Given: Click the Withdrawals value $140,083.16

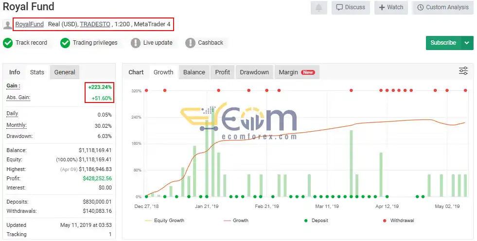Looking at the screenshot, I should [97, 211].
